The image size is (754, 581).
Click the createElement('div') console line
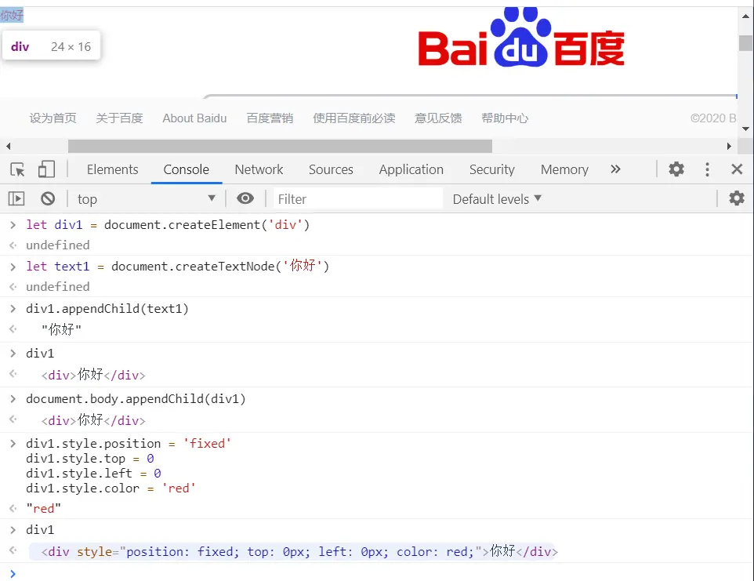(x=168, y=224)
